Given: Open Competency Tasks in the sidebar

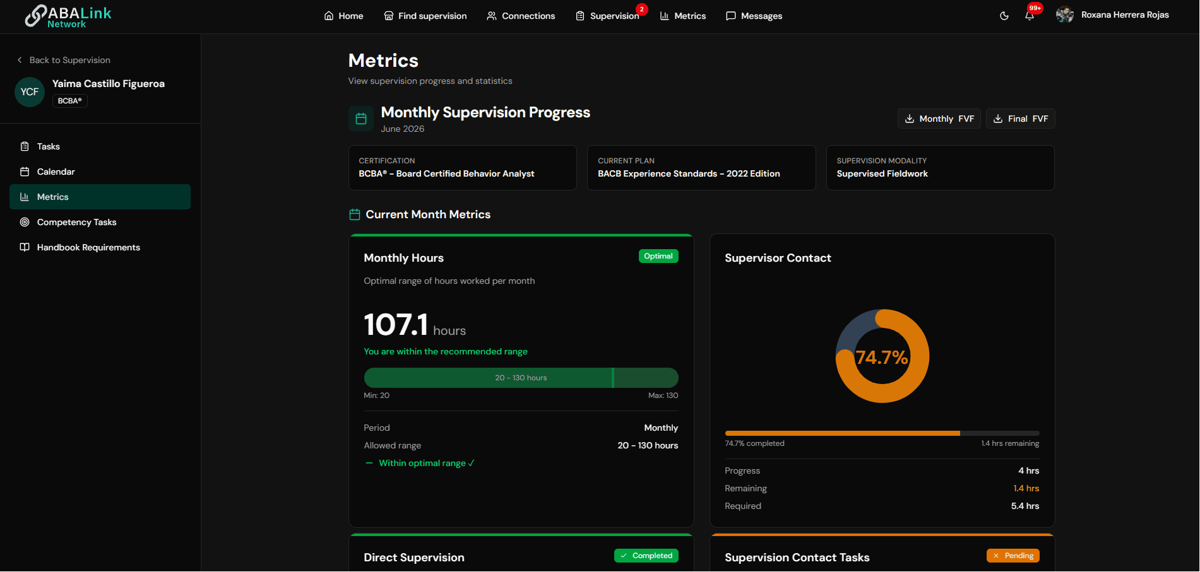Looking at the screenshot, I should pos(100,222).
